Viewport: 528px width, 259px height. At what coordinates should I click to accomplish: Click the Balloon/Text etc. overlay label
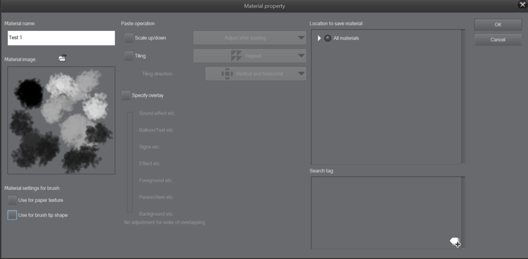(x=156, y=130)
